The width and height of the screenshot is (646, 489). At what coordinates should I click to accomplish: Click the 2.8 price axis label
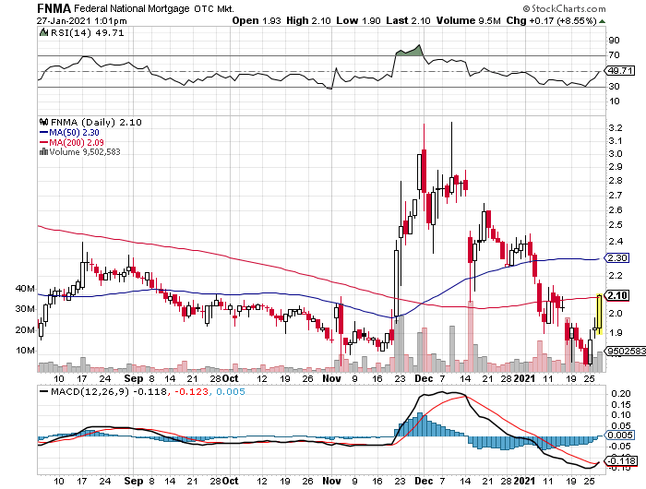tap(616, 181)
